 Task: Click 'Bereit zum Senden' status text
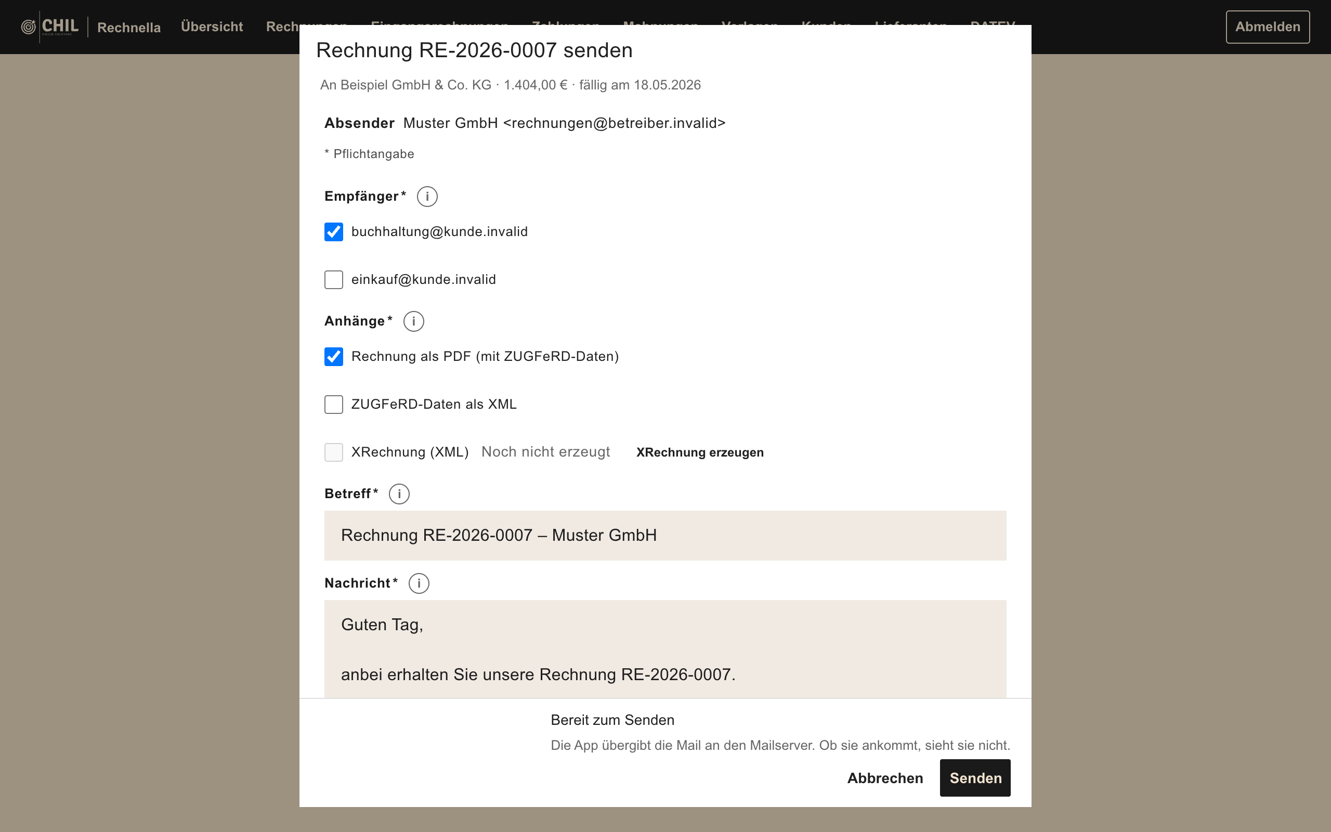pos(612,720)
